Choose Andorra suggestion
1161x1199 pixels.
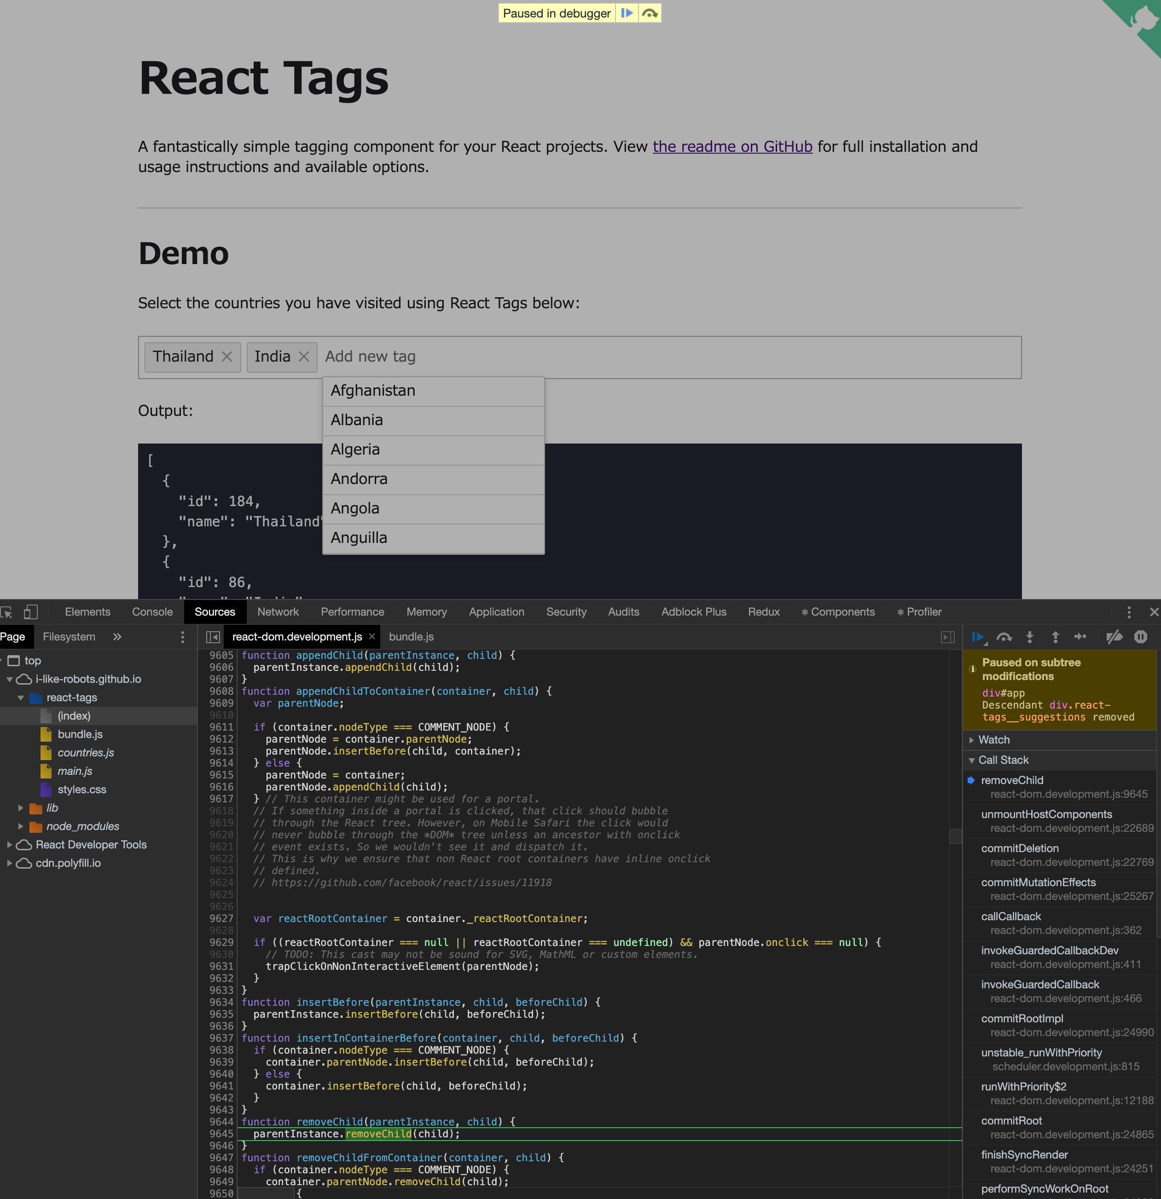coord(433,479)
